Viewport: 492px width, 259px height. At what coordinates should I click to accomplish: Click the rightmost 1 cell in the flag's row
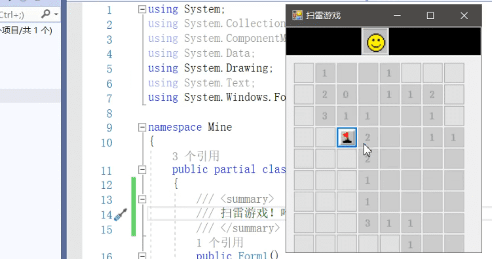454,137
